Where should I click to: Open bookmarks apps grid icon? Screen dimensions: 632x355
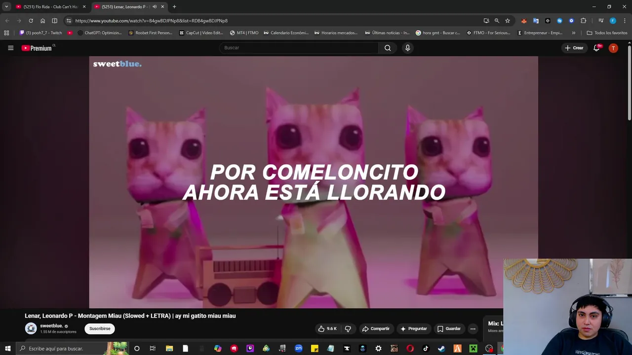pyautogui.click(x=6, y=33)
